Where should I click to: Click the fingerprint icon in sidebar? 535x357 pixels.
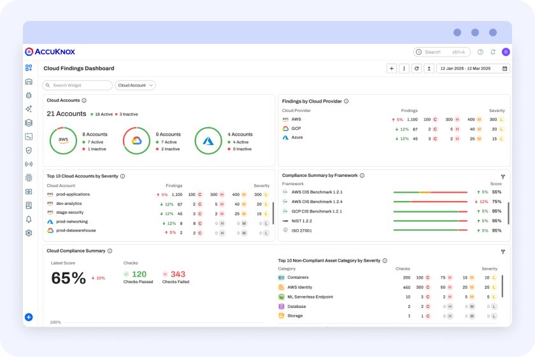tap(29, 178)
